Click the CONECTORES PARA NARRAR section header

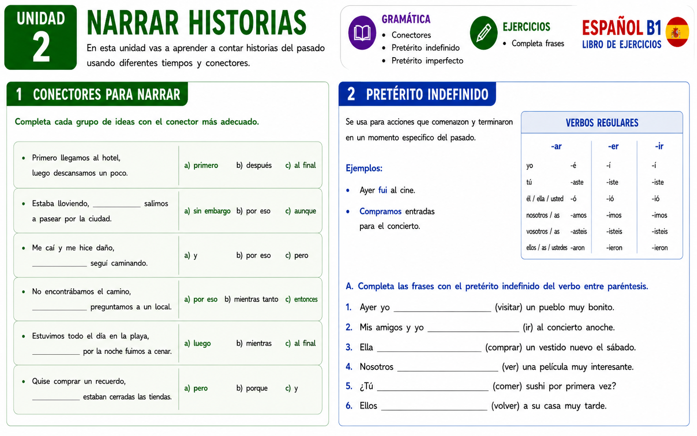(x=97, y=94)
